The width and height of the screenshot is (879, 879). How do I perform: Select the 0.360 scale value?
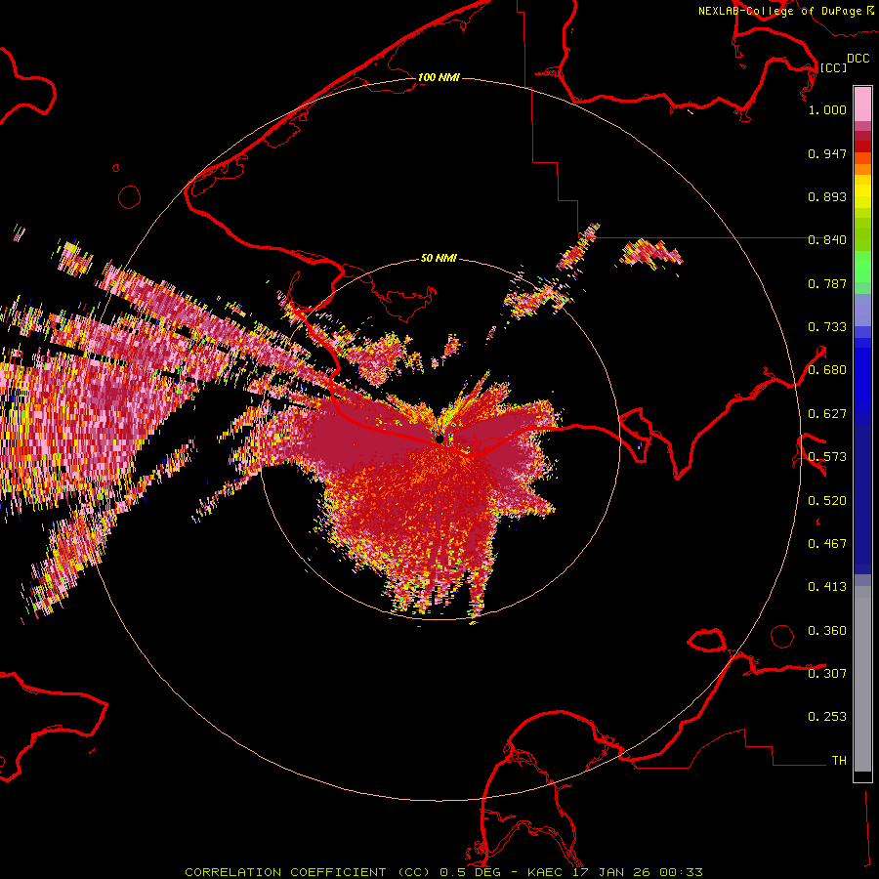point(827,631)
